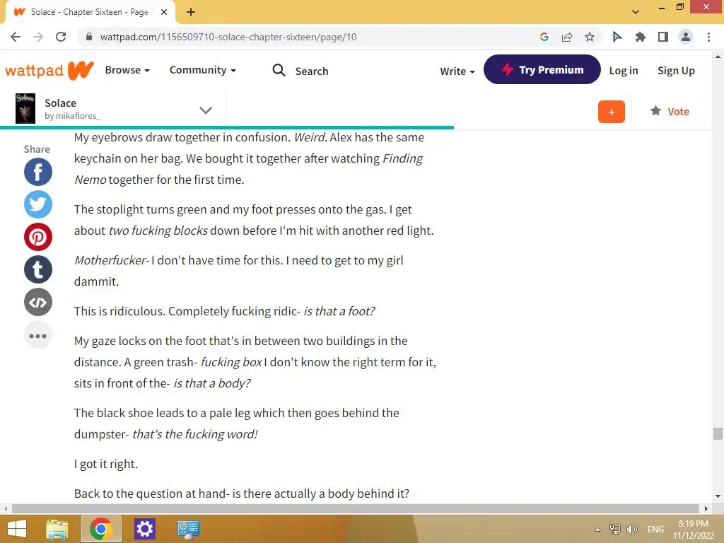The height and width of the screenshot is (543, 724).
Task: Click the Wattpad logo
Action: tap(49, 70)
